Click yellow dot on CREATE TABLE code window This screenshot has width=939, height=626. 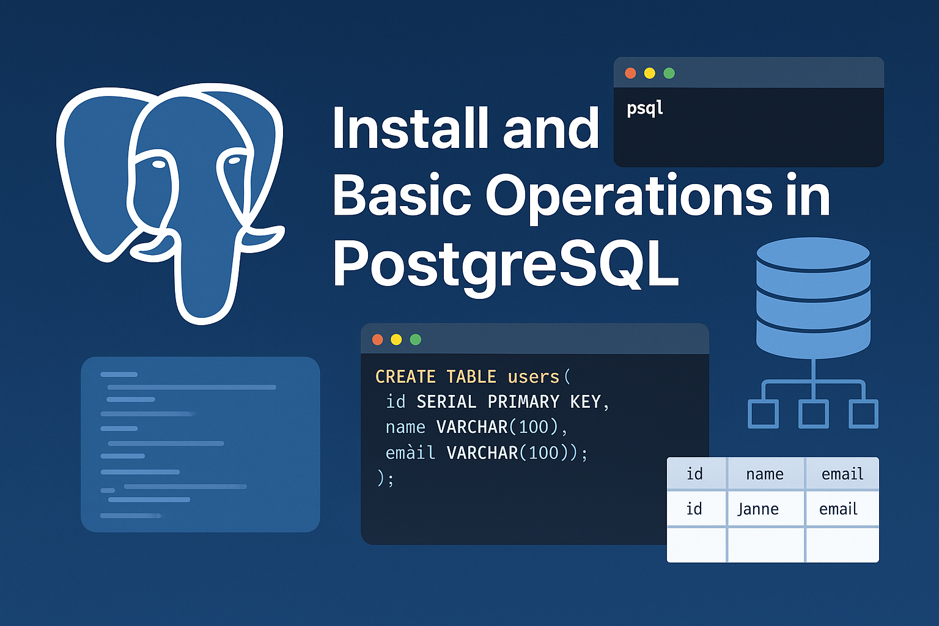396,339
